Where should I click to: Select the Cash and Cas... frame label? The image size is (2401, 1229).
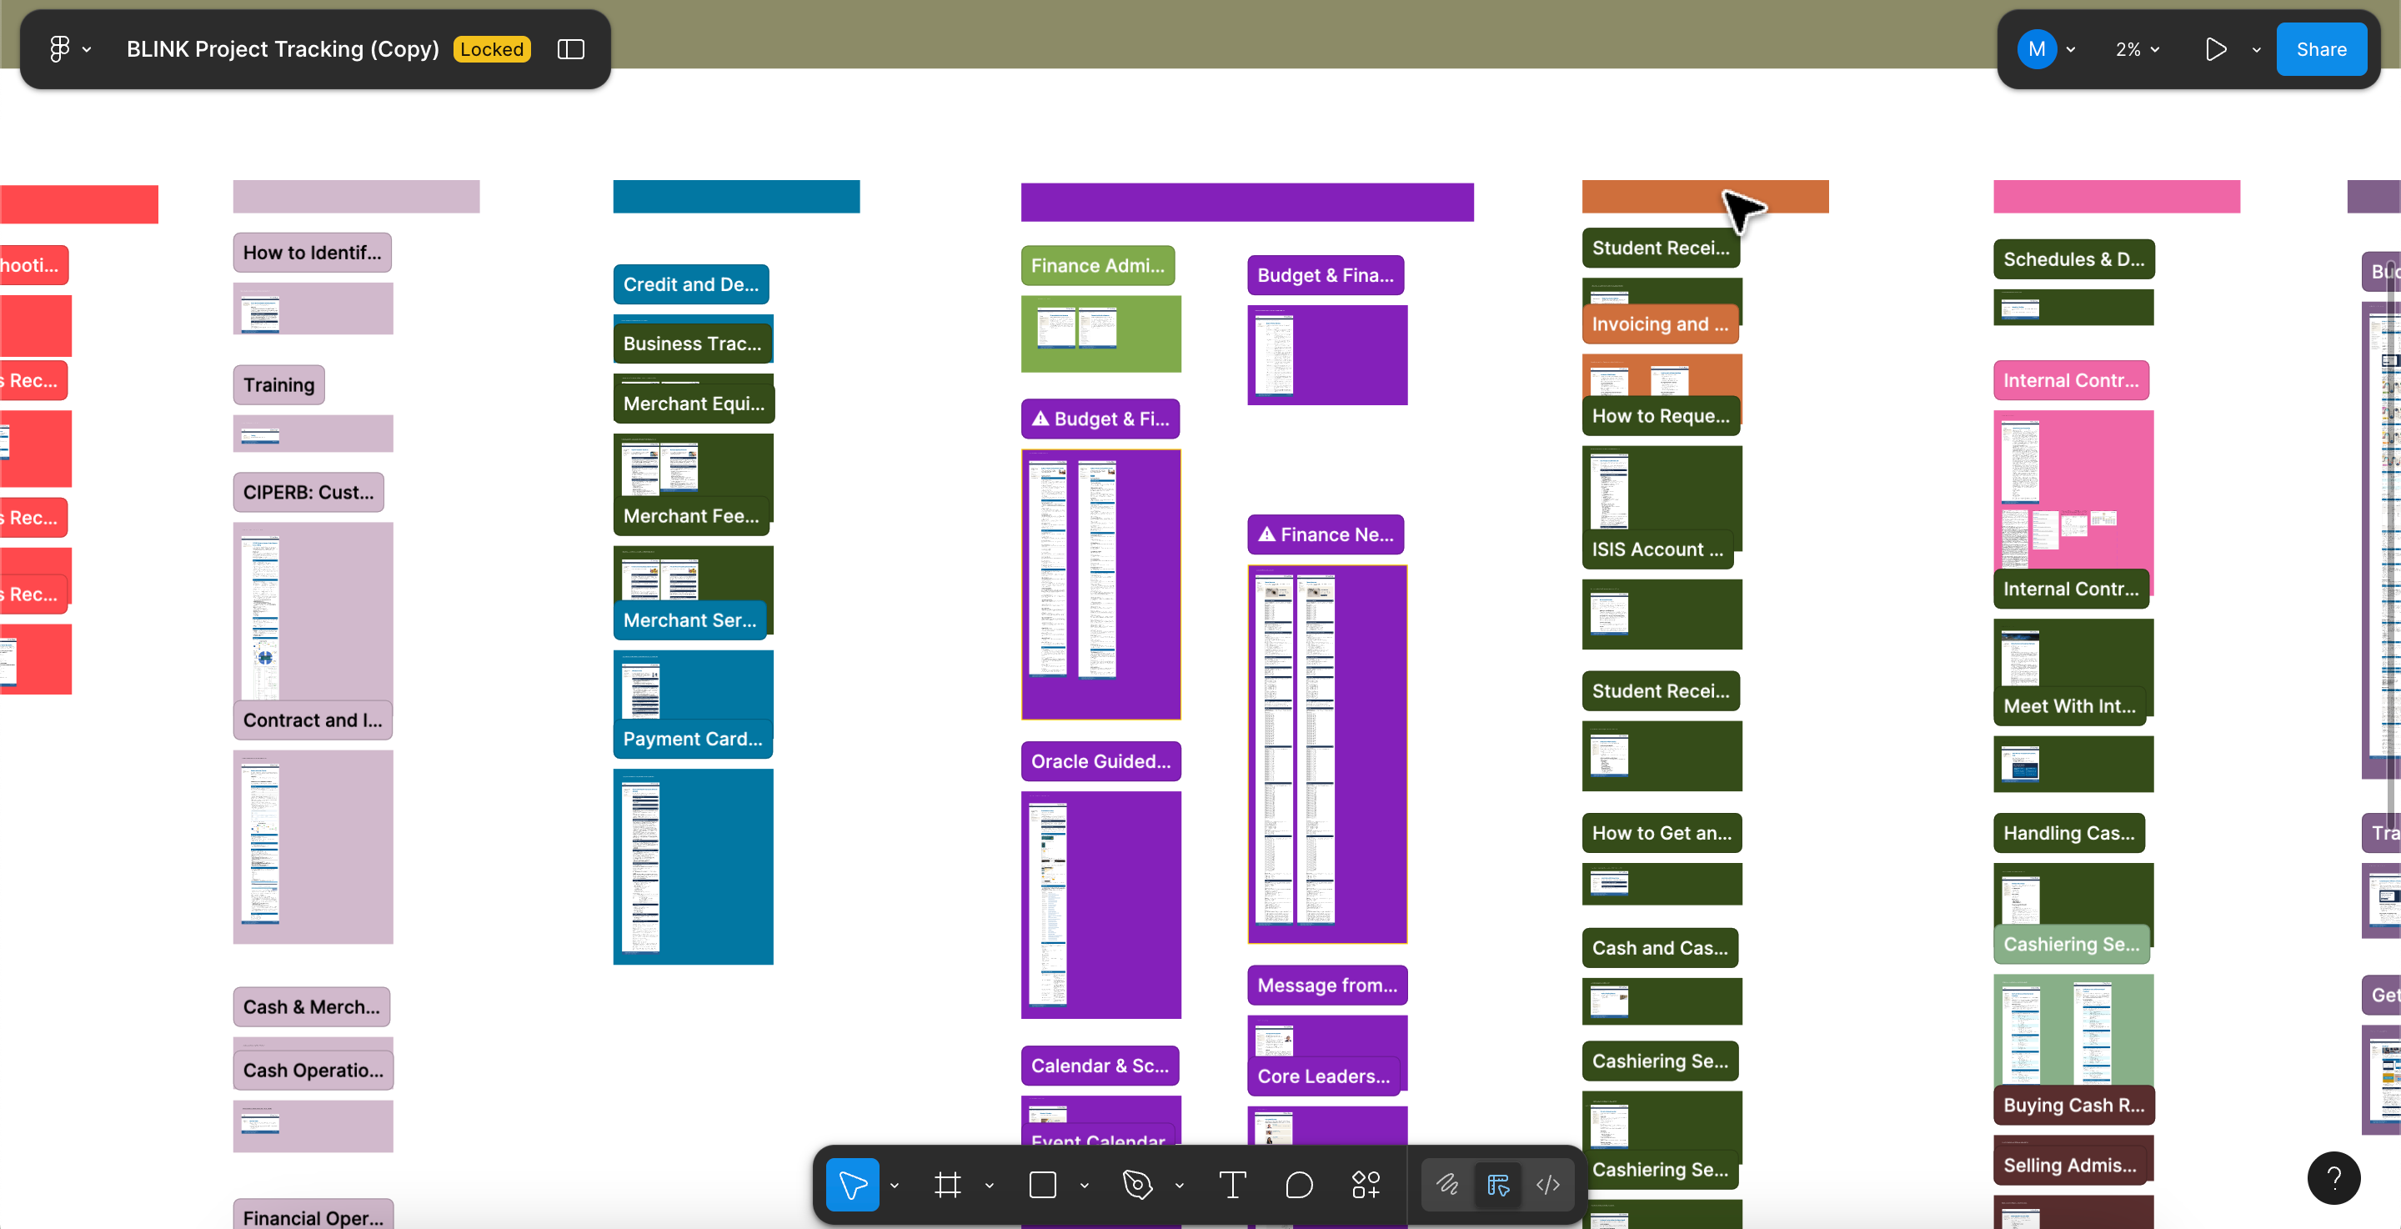[x=1660, y=947]
